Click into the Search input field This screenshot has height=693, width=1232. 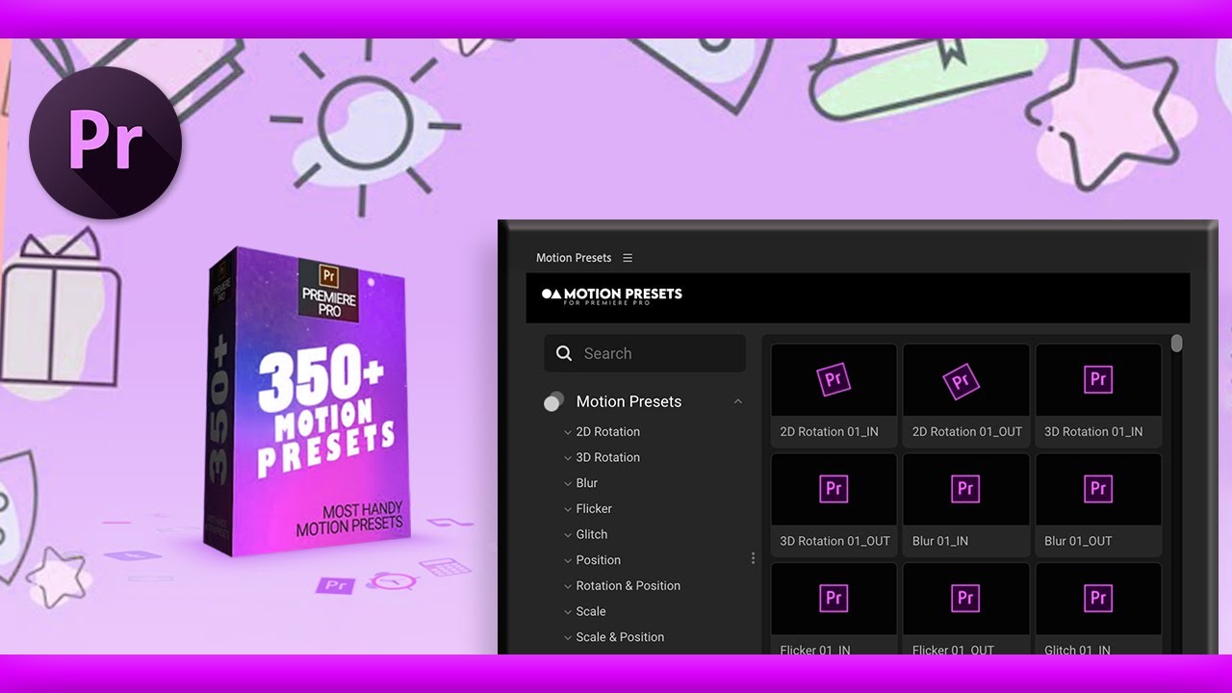645,353
